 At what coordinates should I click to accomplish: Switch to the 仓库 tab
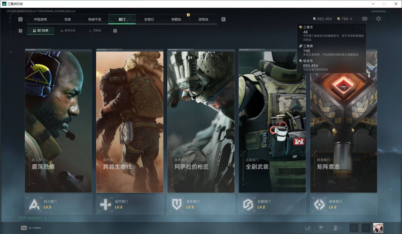click(68, 19)
